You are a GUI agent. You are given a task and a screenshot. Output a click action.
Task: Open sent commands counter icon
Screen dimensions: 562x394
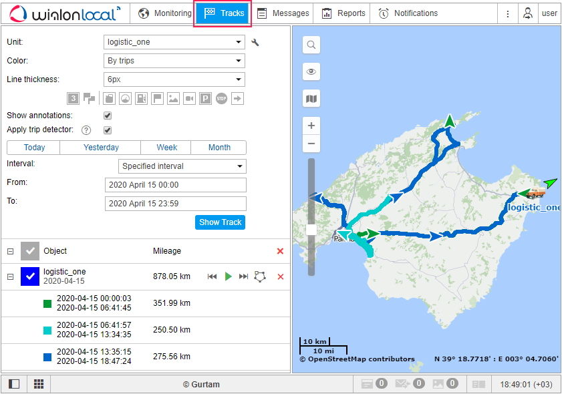410,384
